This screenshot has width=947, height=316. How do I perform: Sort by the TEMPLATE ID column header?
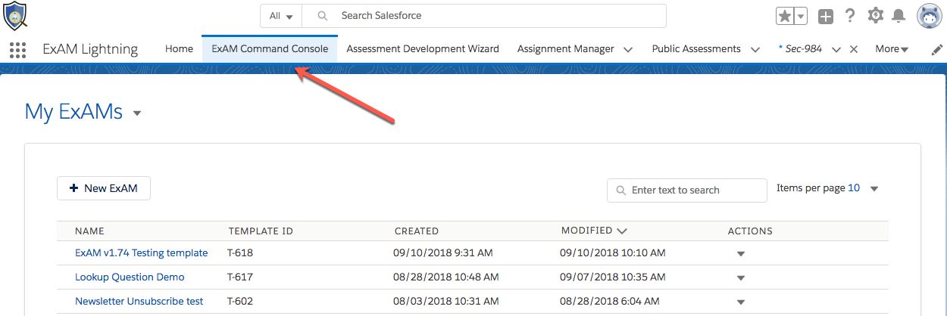point(261,231)
